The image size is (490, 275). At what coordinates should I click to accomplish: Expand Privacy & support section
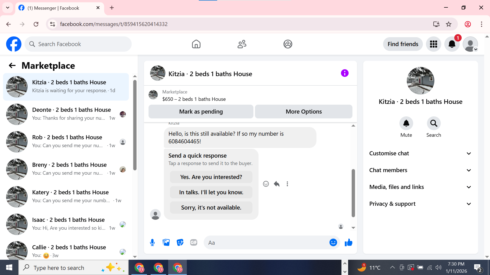point(420,204)
